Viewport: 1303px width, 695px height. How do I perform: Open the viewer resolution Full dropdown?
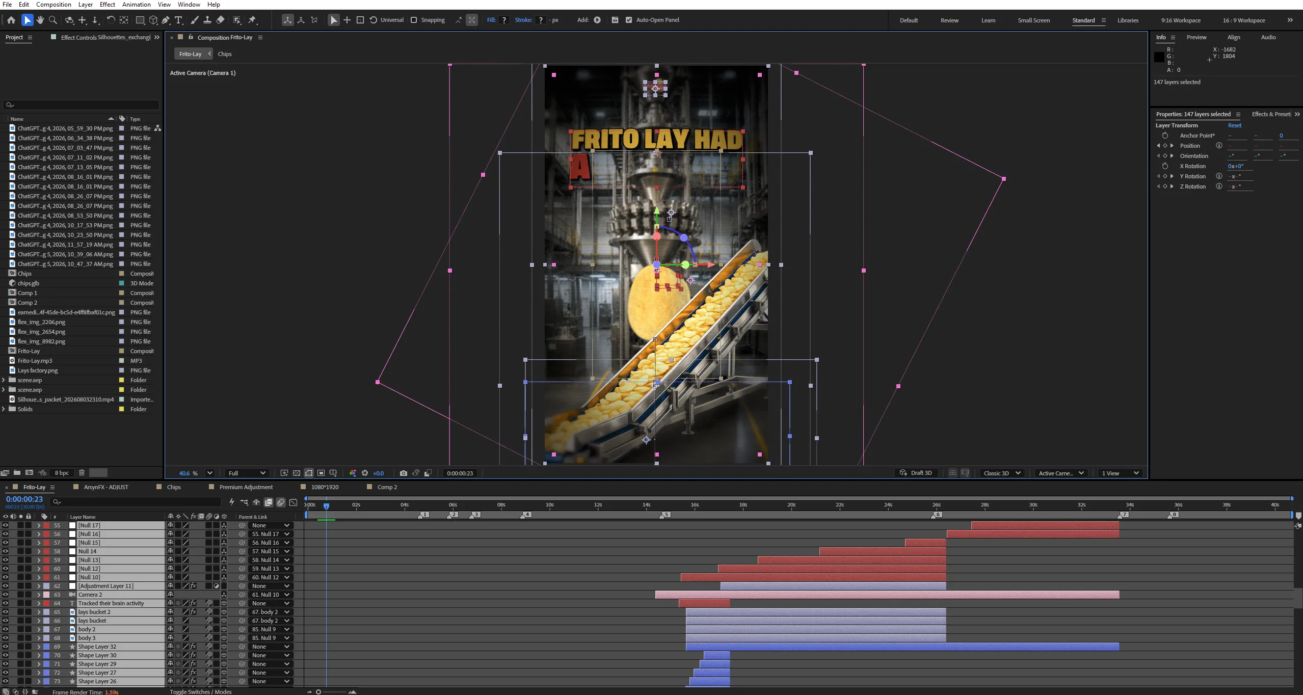(x=247, y=473)
